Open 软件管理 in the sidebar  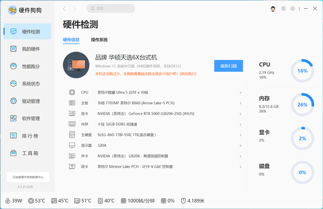coord(30,118)
